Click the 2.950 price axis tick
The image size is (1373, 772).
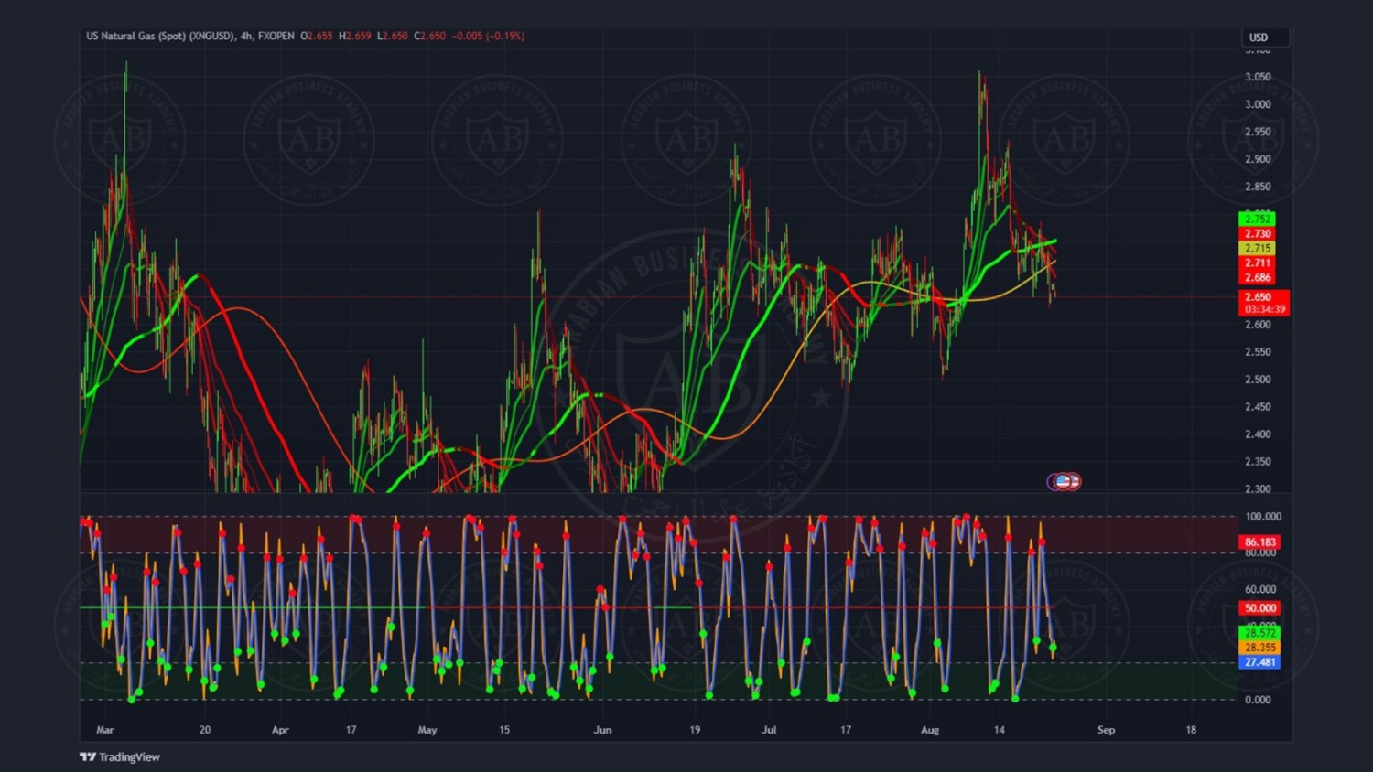click(1258, 132)
